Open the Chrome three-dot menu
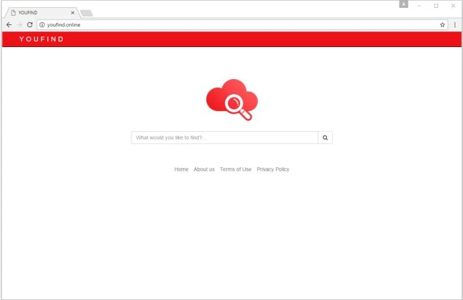 tap(454, 25)
